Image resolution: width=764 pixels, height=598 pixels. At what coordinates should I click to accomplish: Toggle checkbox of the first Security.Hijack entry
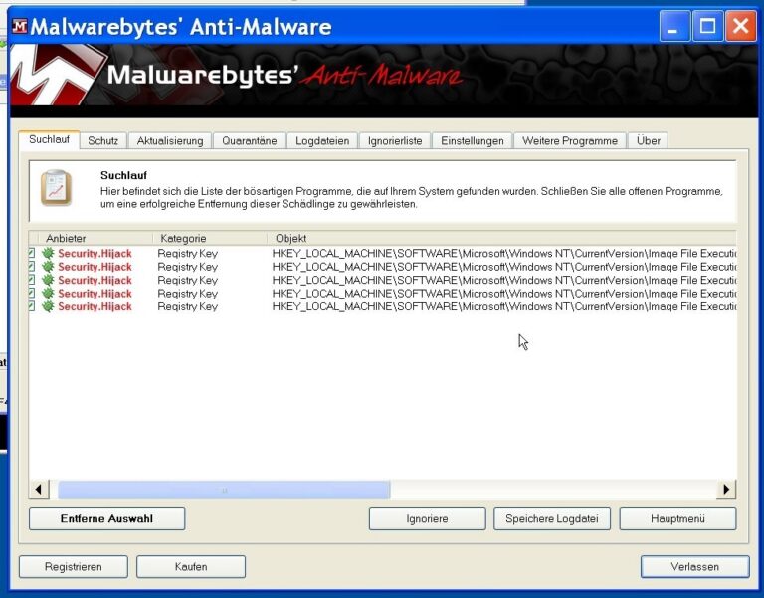[32, 253]
